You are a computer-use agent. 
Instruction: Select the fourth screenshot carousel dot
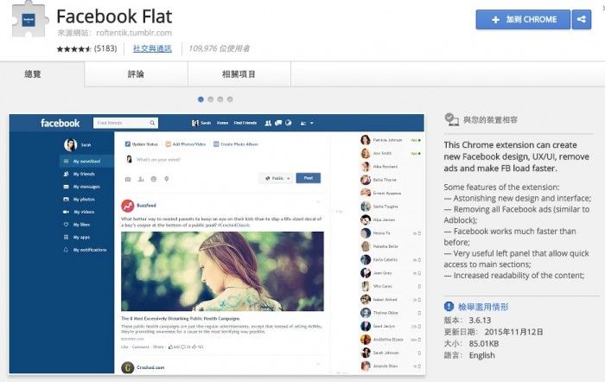click(x=230, y=99)
